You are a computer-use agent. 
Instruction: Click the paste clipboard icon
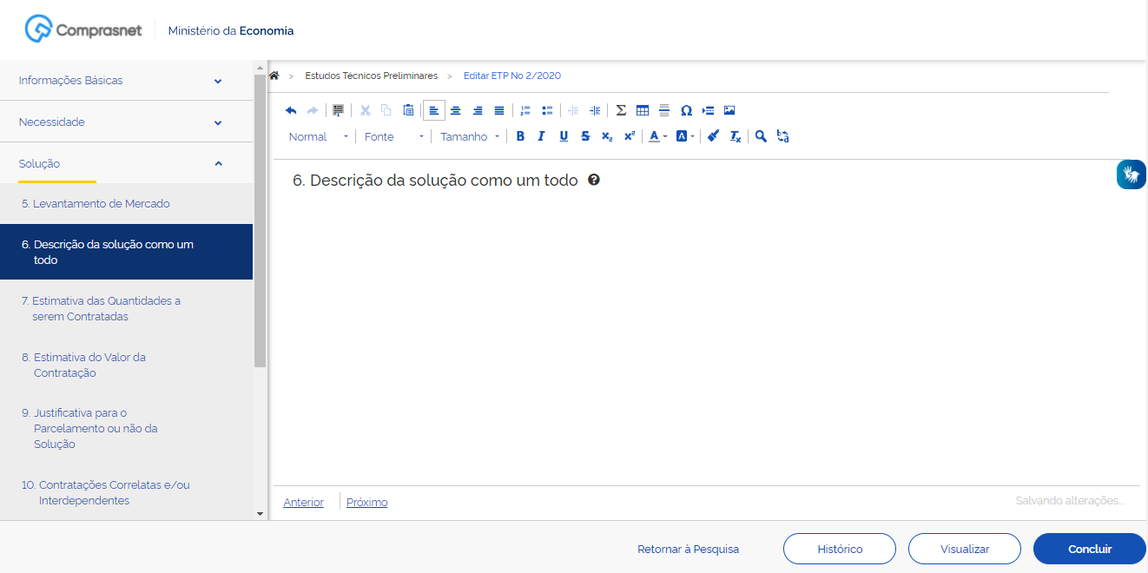pyautogui.click(x=408, y=110)
